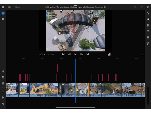Select the track selection arrow tool
Viewport: 151px width, 113px height.
pos(3,104)
